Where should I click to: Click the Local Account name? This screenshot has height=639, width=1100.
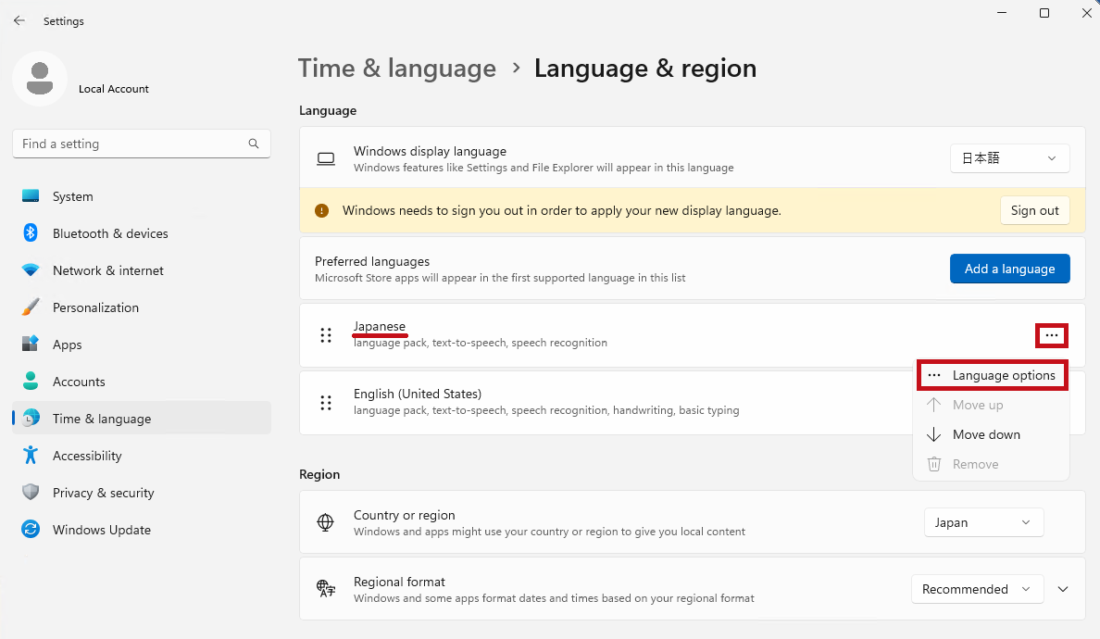point(114,89)
